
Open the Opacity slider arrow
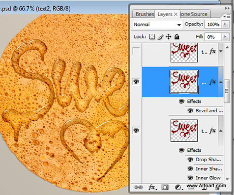click(225, 24)
